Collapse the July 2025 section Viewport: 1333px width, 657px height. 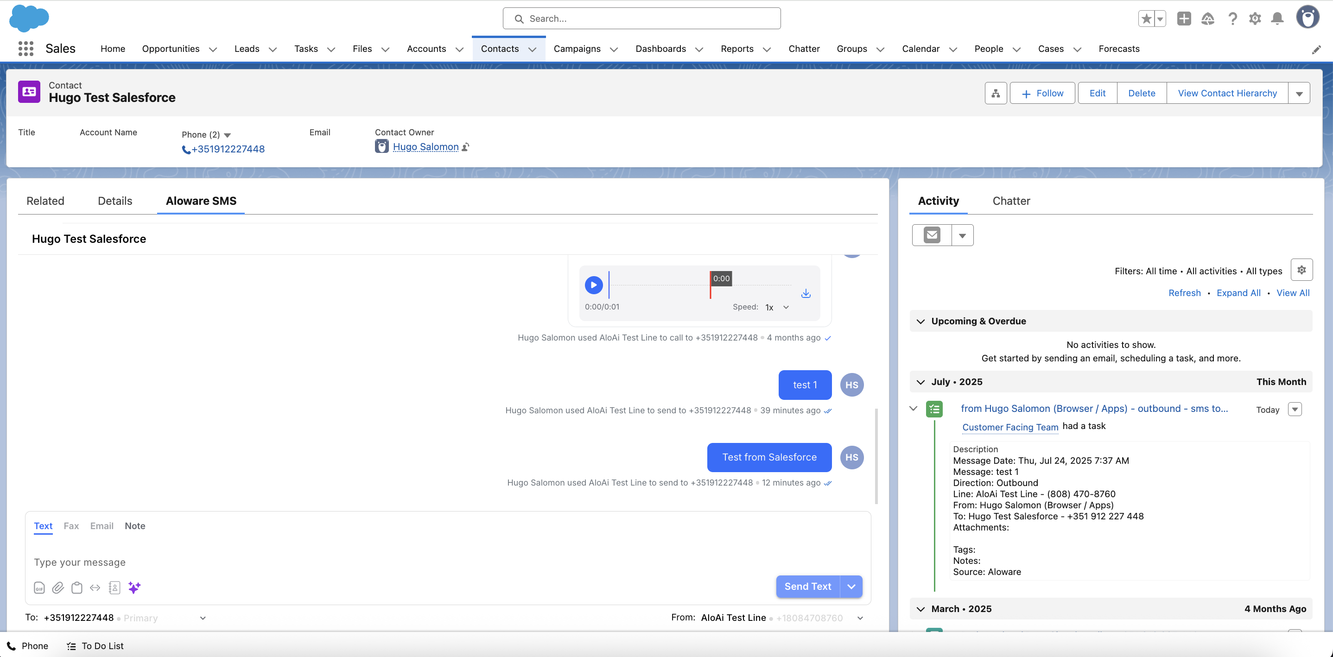point(920,382)
